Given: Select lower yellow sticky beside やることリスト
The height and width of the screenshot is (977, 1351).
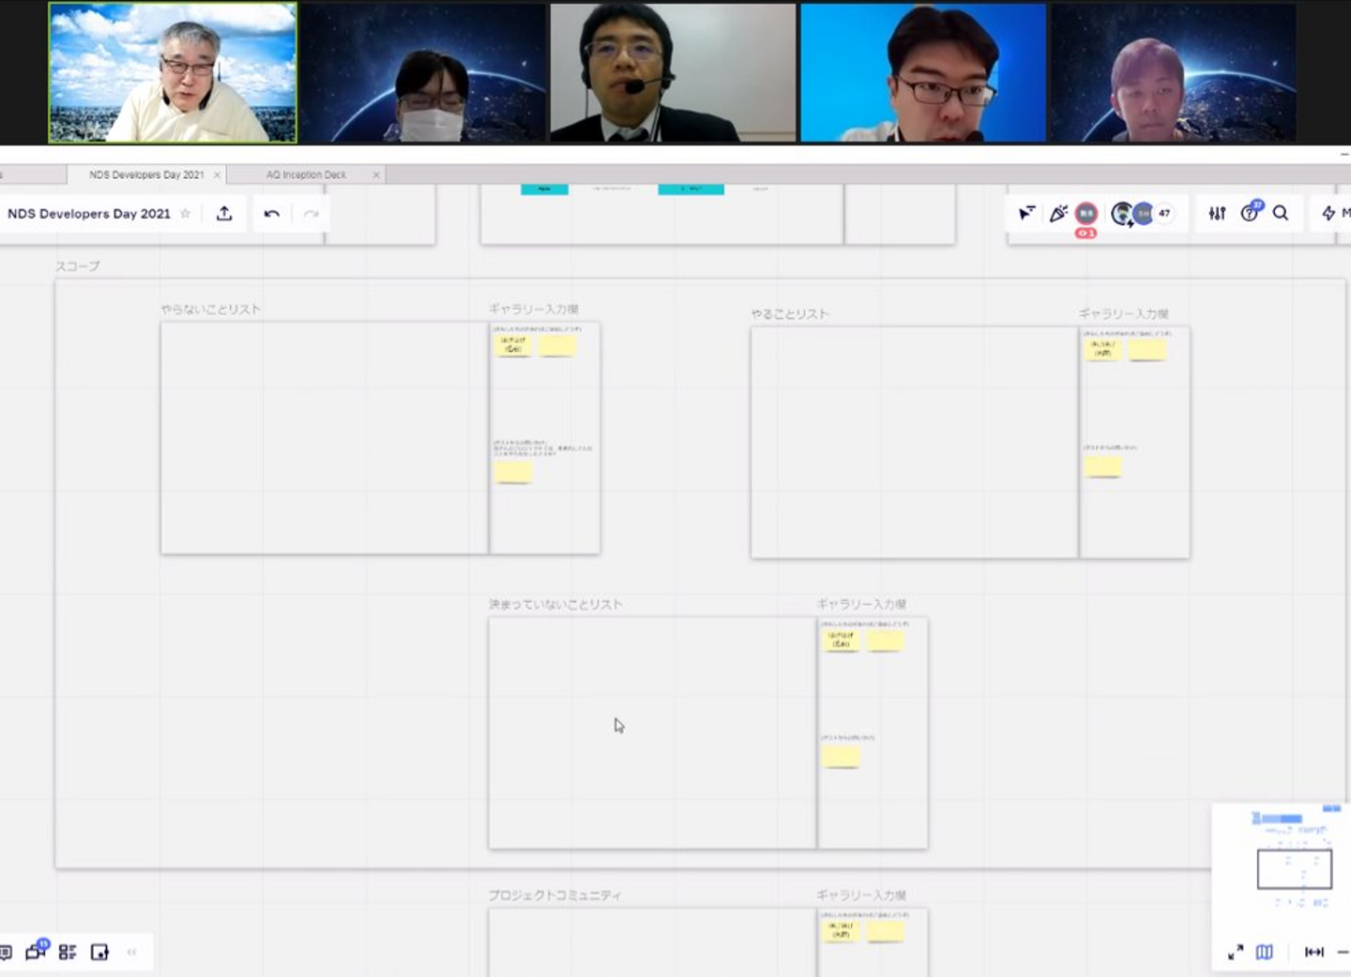Looking at the screenshot, I should point(1103,466).
